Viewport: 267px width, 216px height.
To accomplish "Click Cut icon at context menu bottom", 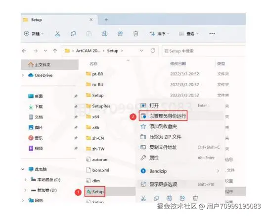I will click(x=143, y=198).
